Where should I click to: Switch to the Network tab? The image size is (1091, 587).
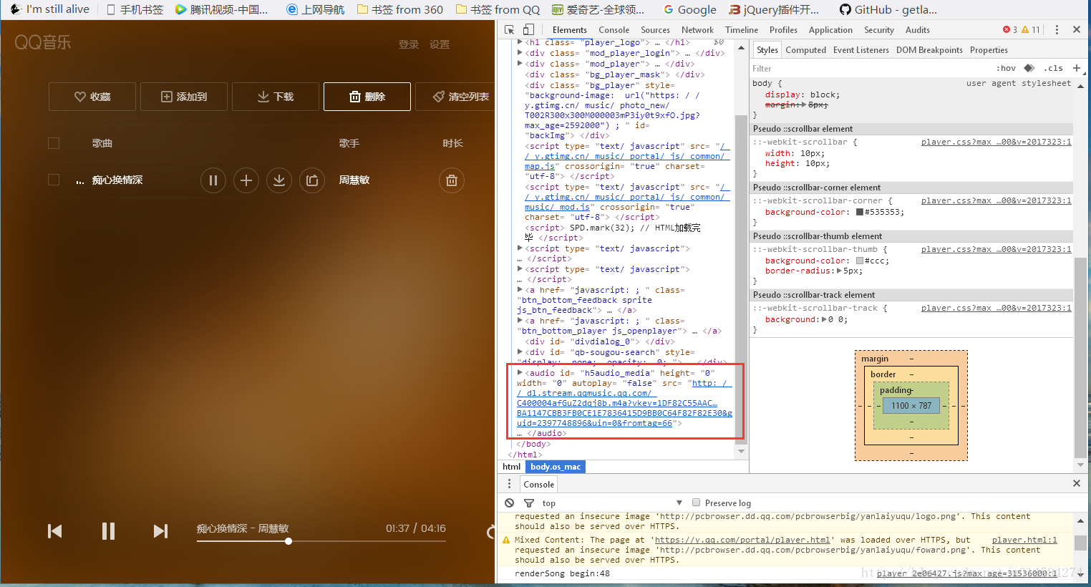697,29
